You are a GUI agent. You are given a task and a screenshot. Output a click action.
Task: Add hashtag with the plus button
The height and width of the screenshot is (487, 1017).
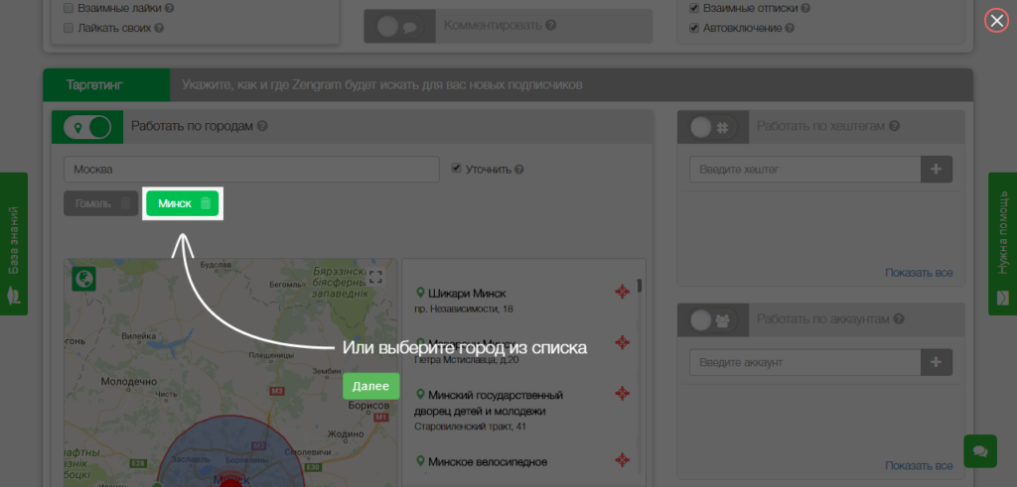point(937,170)
